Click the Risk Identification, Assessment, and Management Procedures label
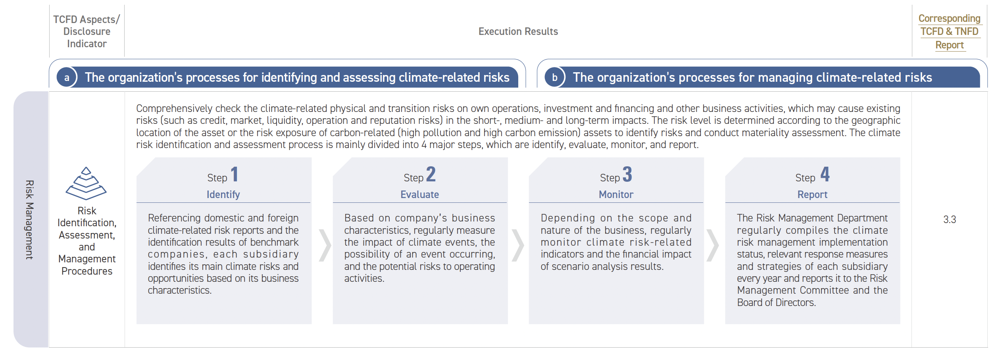The image size is (1000, 356). (87, 241)
